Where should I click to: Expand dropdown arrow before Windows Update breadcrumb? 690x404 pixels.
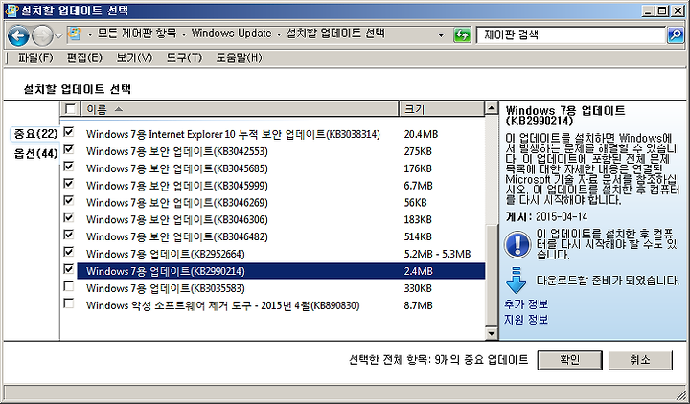[184, 34]
